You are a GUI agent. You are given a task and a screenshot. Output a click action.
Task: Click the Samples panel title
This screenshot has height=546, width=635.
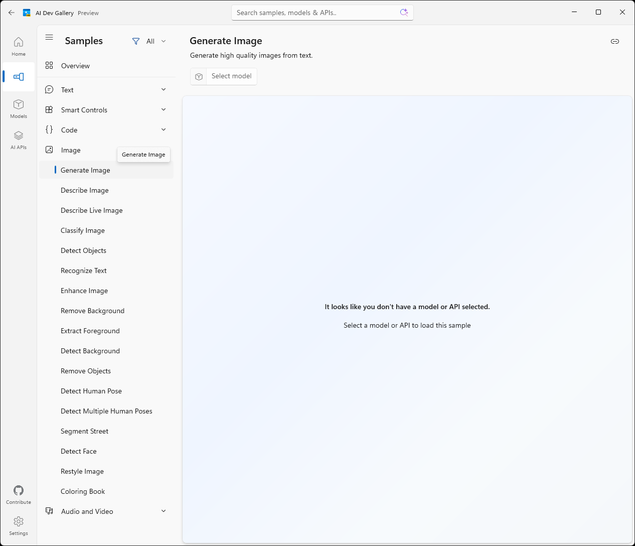pos(84,41)
